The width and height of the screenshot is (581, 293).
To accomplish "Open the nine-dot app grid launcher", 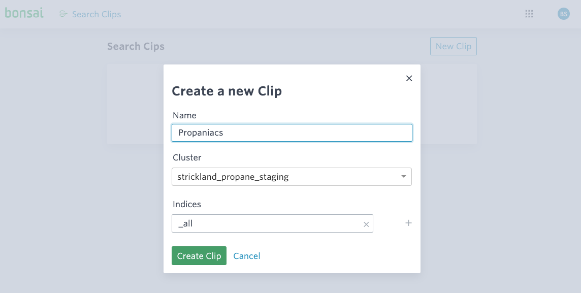I will (529, 14).
